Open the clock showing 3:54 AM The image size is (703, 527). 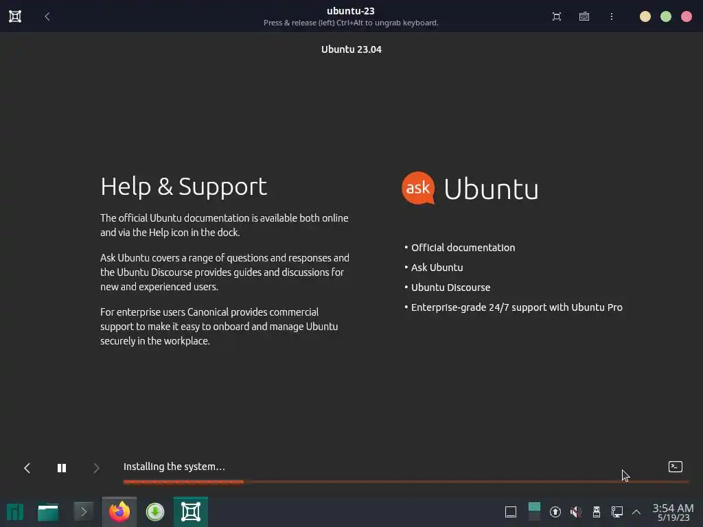(673, 513)
